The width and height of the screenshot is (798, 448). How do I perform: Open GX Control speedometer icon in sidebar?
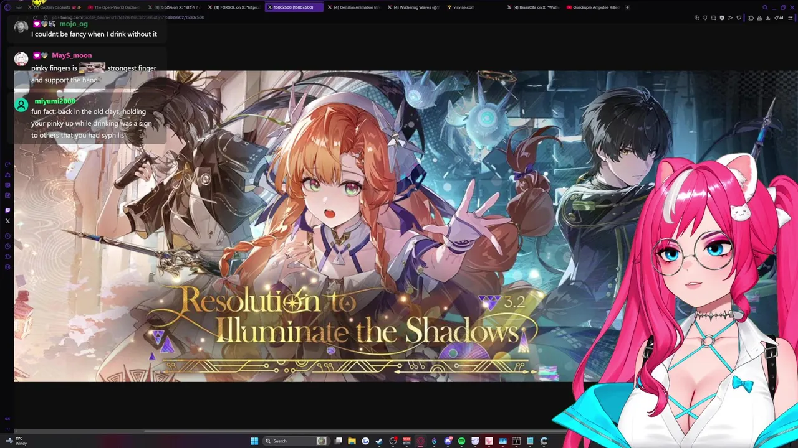[7, 164]
